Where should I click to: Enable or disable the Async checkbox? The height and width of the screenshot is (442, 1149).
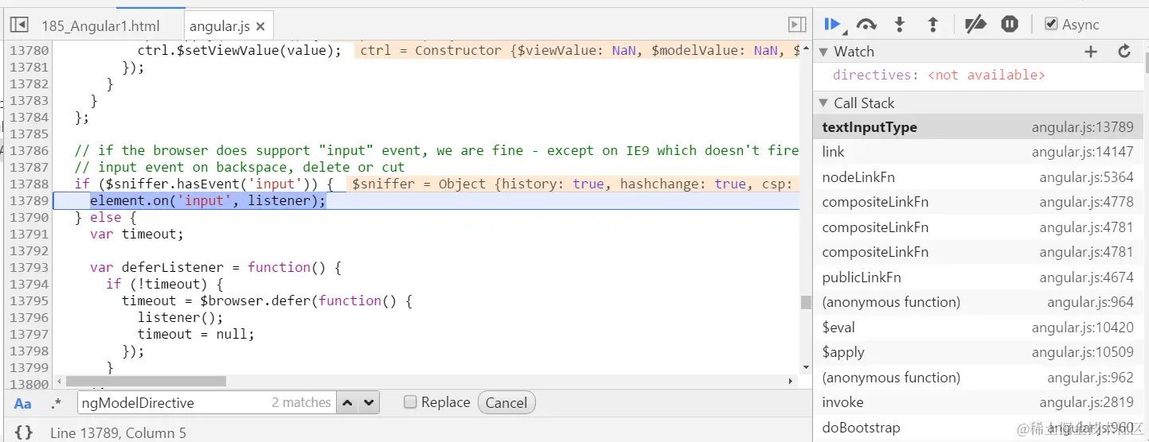coord(1051,25)
